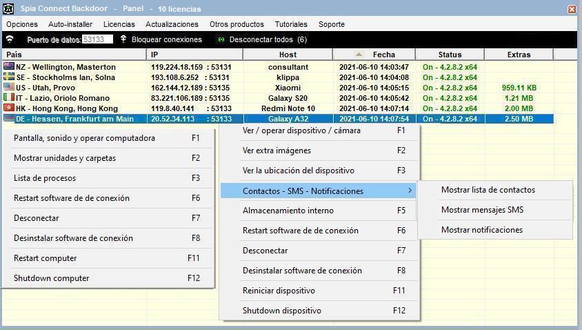Sort by the País column header
Image resolution: width=582 pixels, height=330 pixels.
coord(74,55)
